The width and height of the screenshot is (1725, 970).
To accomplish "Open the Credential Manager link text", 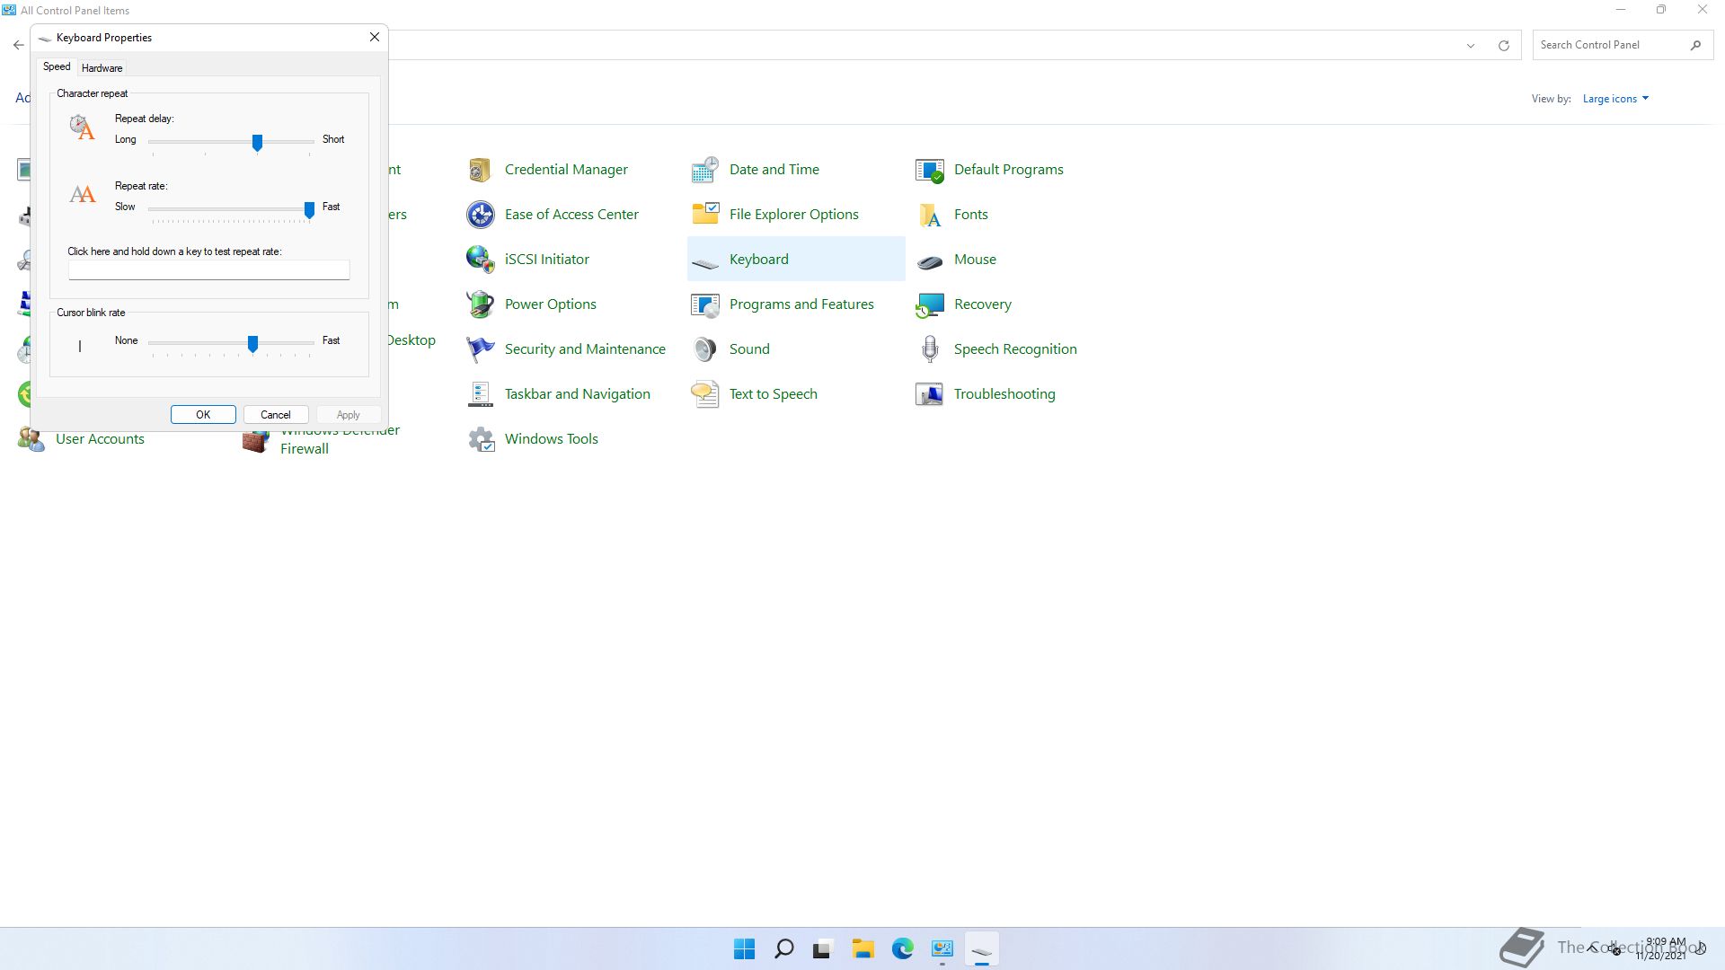I will (566, 170).
